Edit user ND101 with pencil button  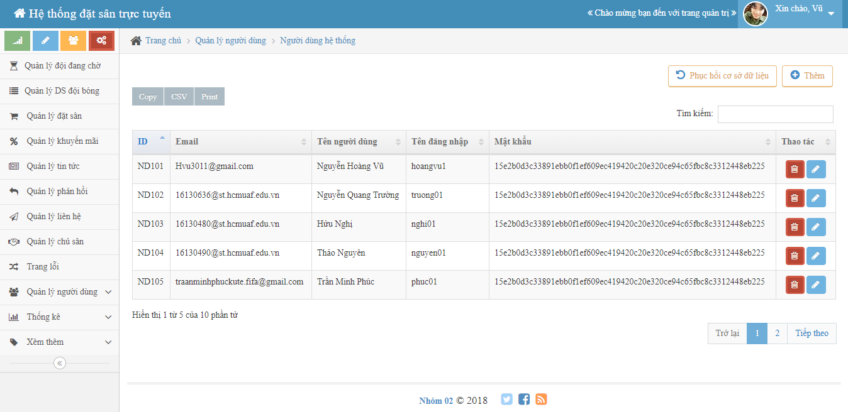(x=816, y=169)
